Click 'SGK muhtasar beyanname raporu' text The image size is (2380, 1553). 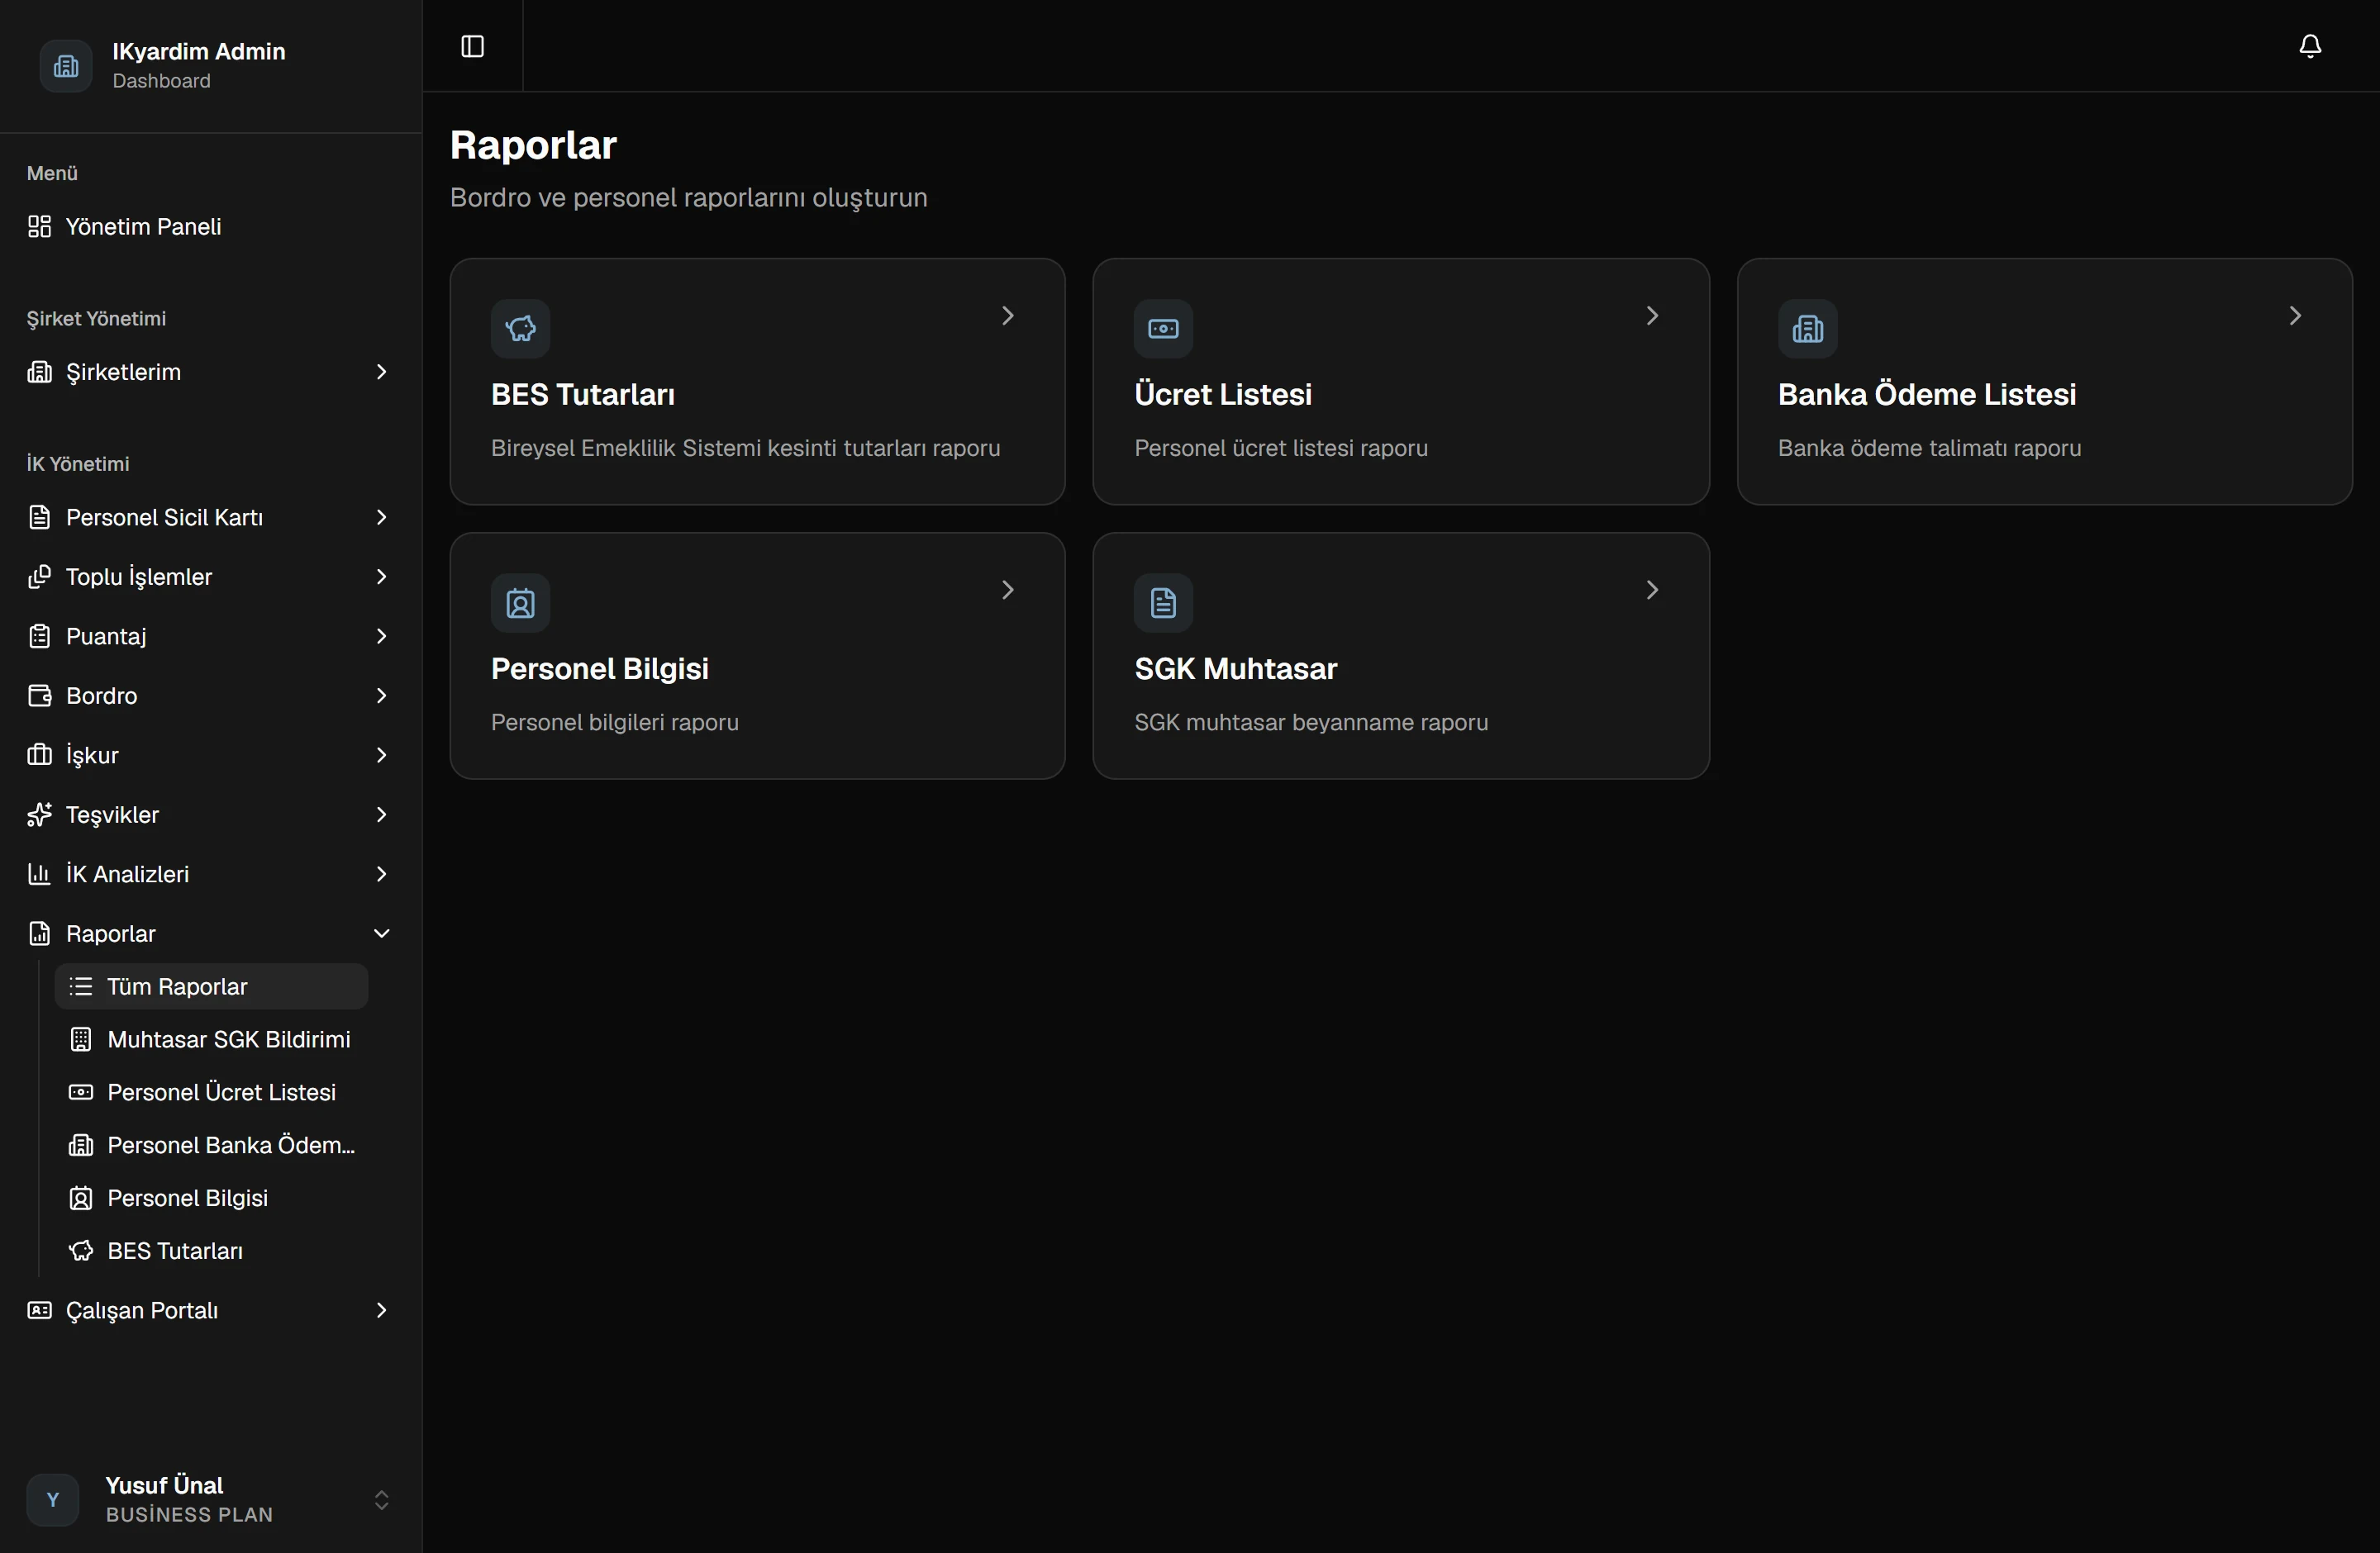click(x=1311, y=721)
